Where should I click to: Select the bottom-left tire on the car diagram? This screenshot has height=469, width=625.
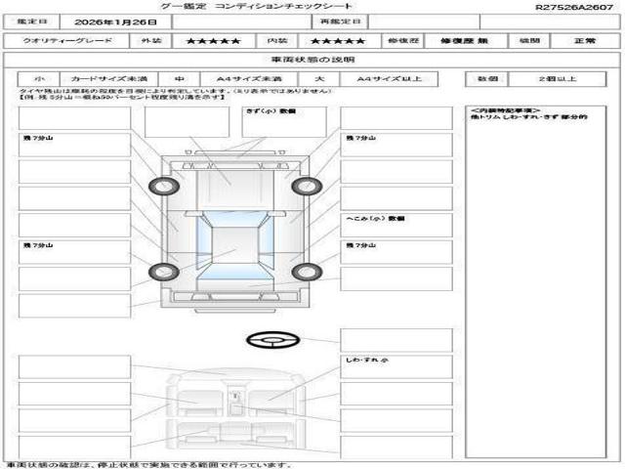[x=155, y=271]
